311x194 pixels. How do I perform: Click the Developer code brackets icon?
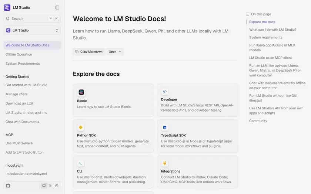(165, 92)
